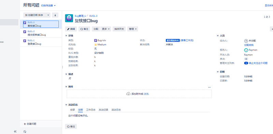Click the watcher count badge 1
The height and width of the screenshot is (134, 273).
point(246,63)
